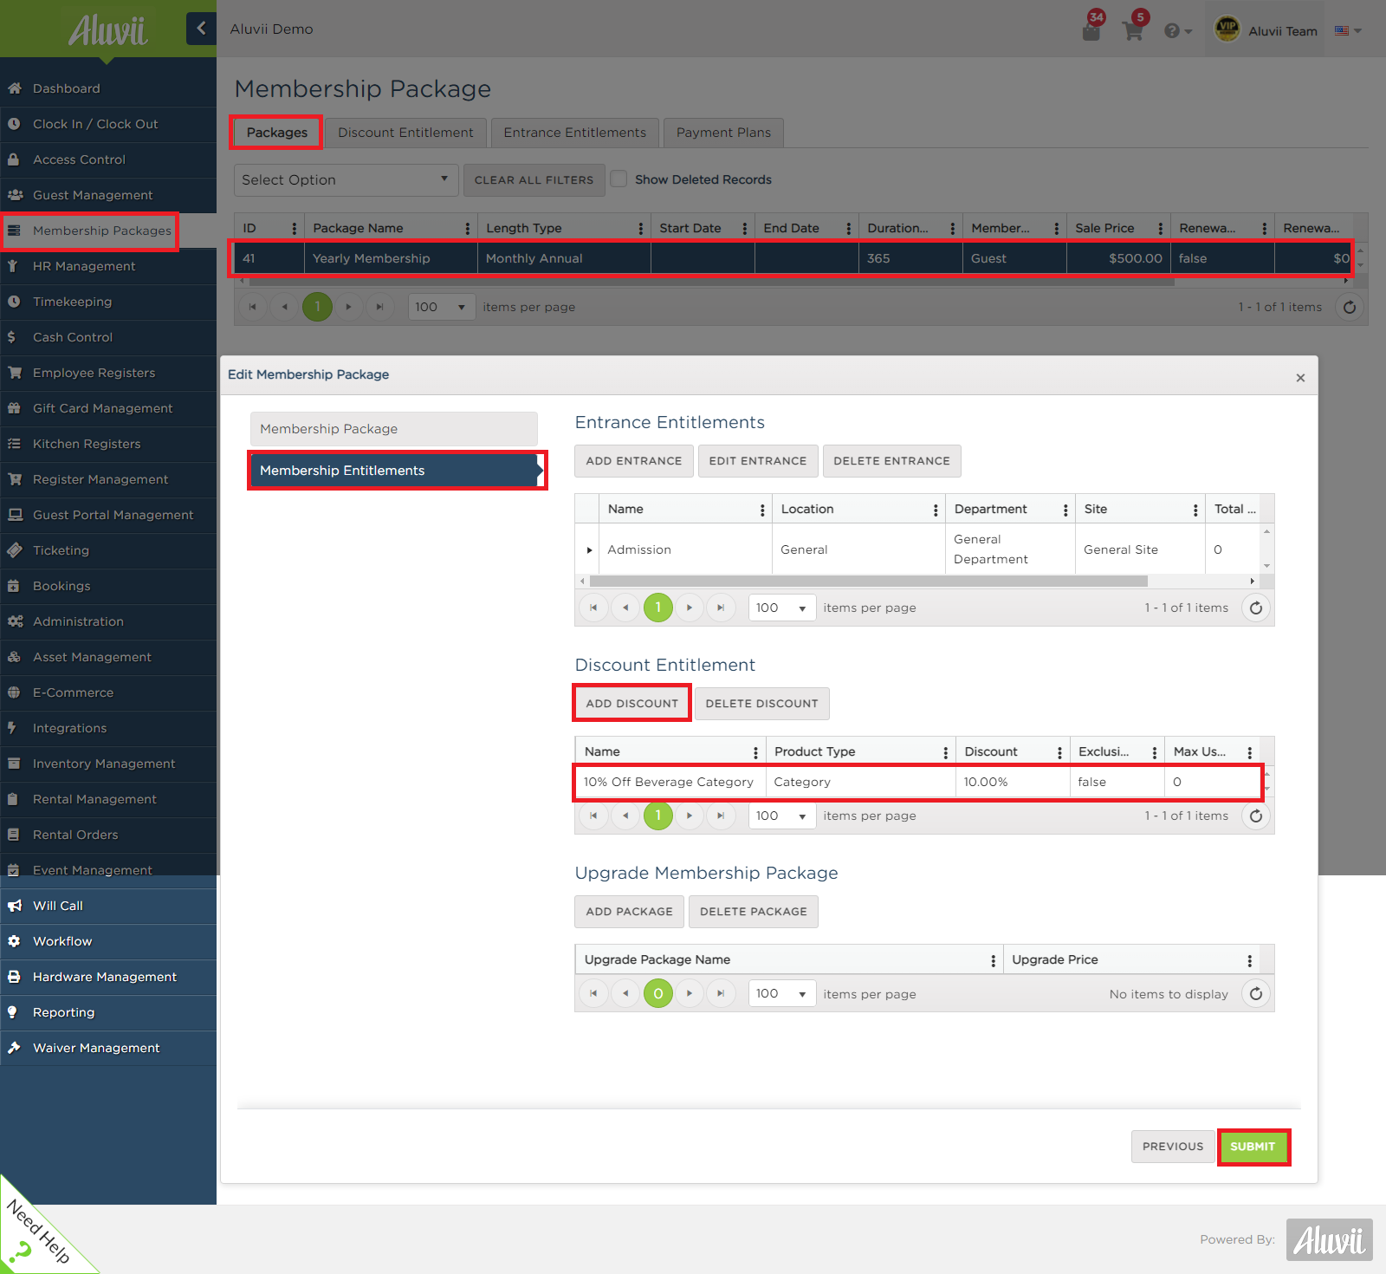
Task: Collapse the sidebar with the back arrow
Action: 201,29
